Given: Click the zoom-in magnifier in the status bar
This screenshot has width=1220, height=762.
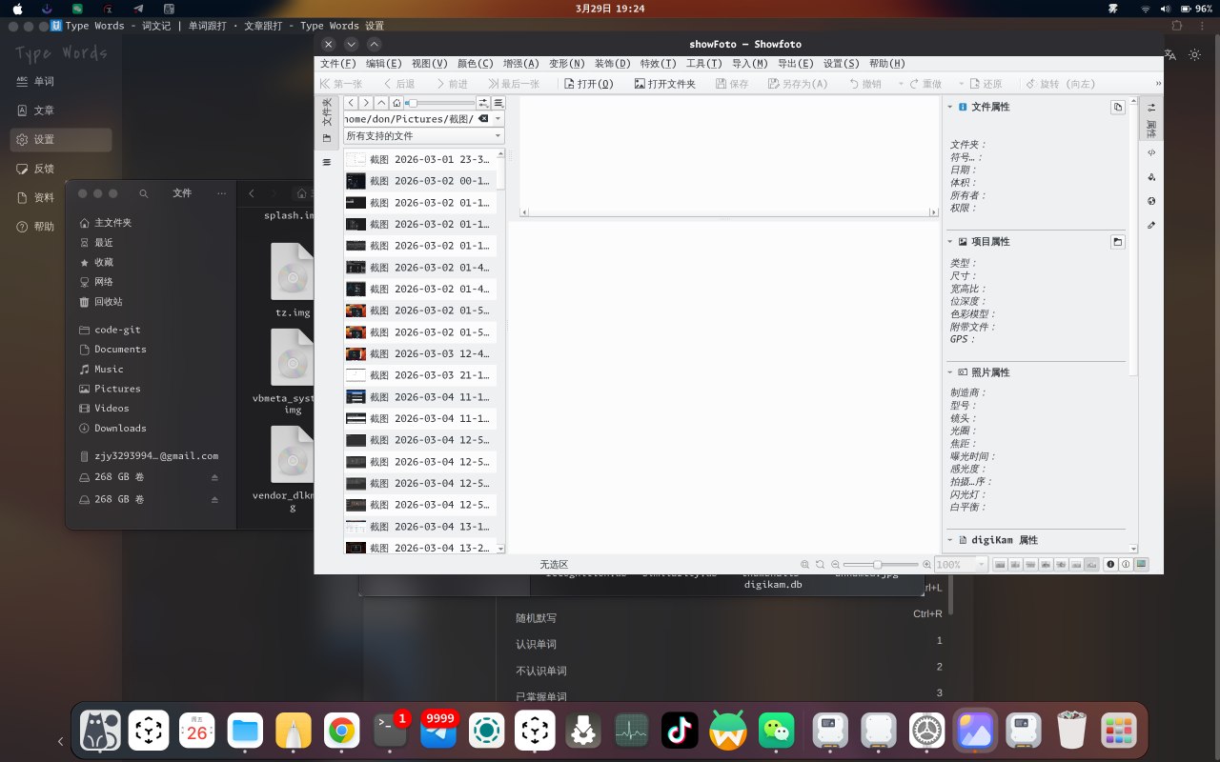Looking at the screenshot, I should [927, 565].
